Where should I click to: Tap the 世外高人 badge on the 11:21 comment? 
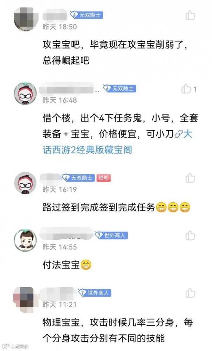(95, 293)
